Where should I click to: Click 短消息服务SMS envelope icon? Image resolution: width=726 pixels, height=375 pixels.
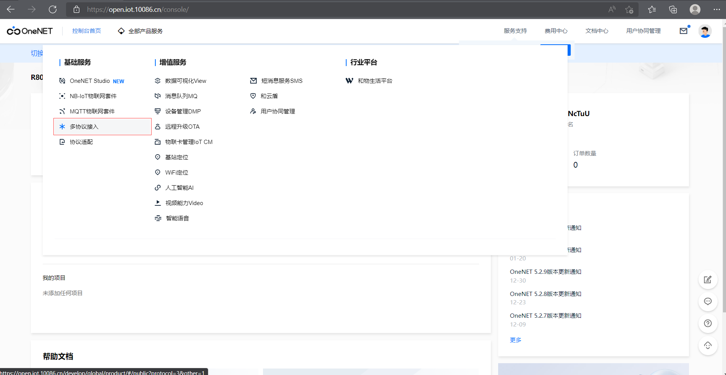click(253, 81)
